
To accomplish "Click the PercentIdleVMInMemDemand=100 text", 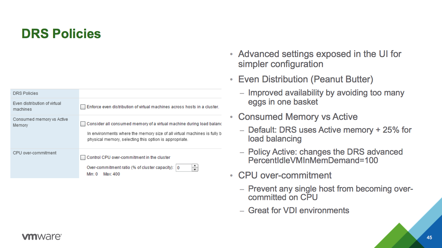I will click(313, 160).
